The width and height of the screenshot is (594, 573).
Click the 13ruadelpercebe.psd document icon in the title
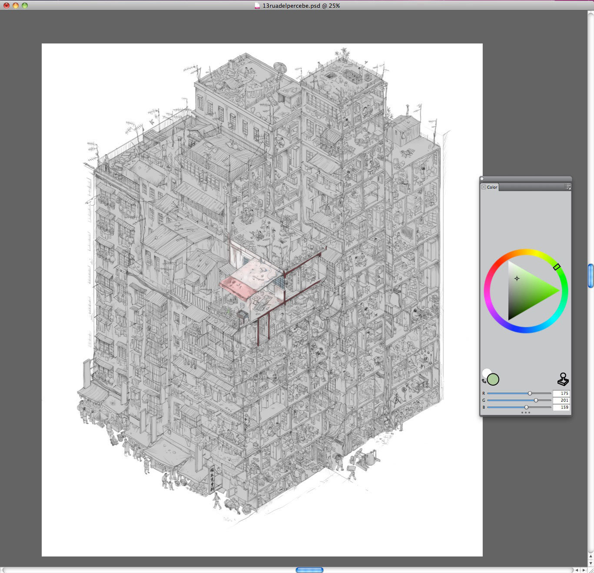click(257, 6)
